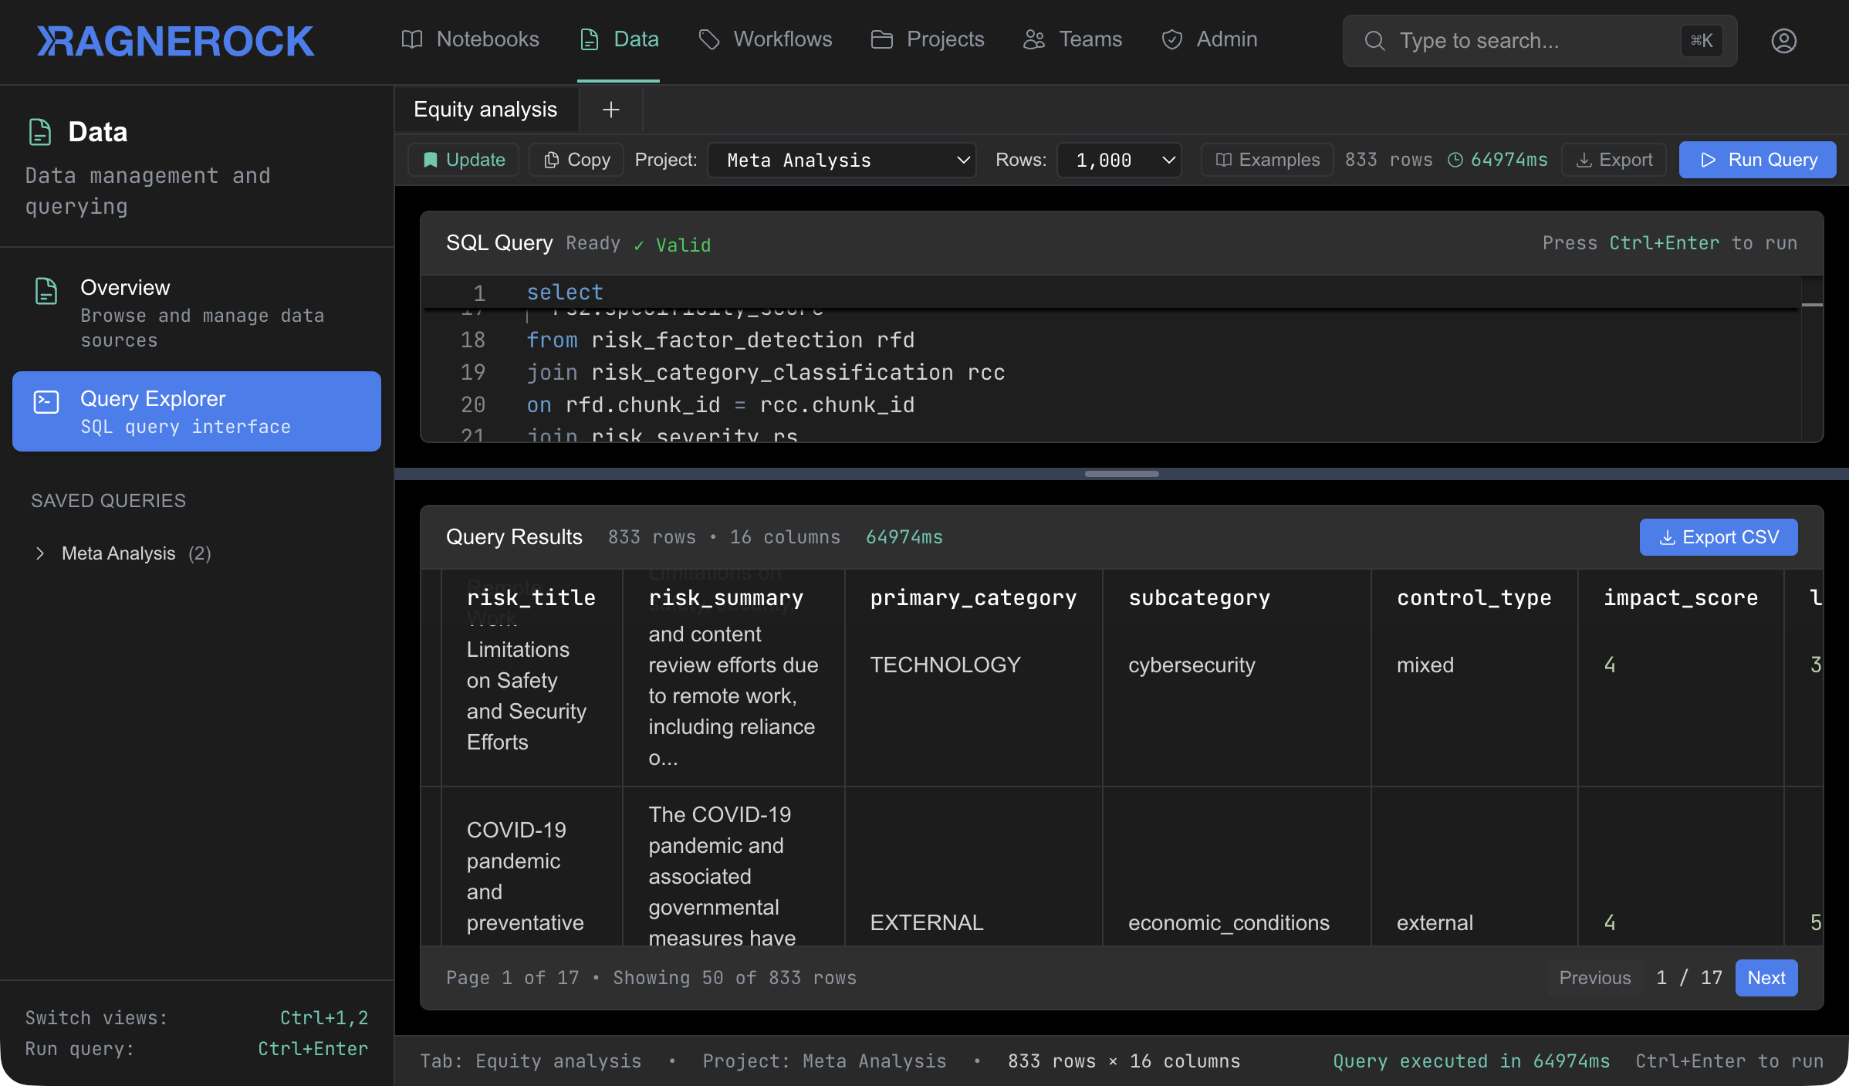
Task: Click the Export download icon
Action: point(1585,160)
